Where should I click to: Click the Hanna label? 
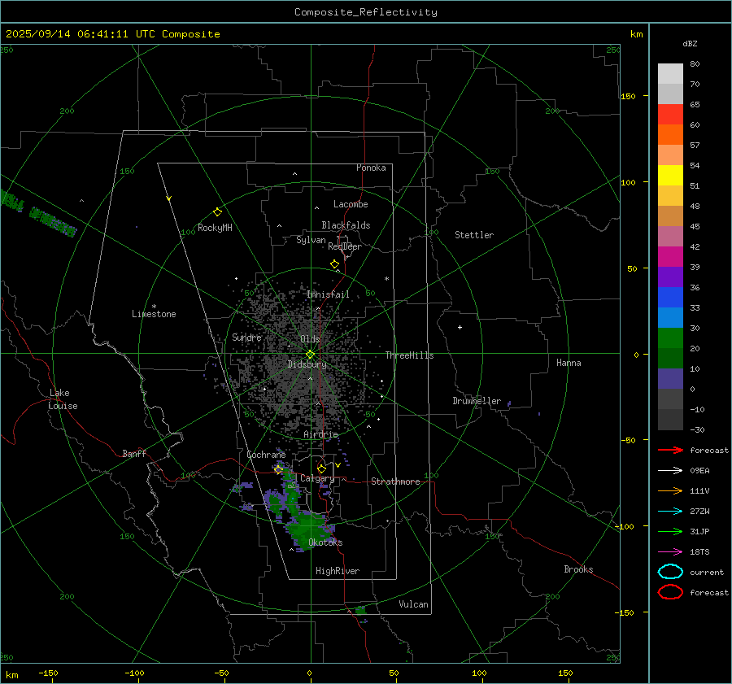click(569, 363)
